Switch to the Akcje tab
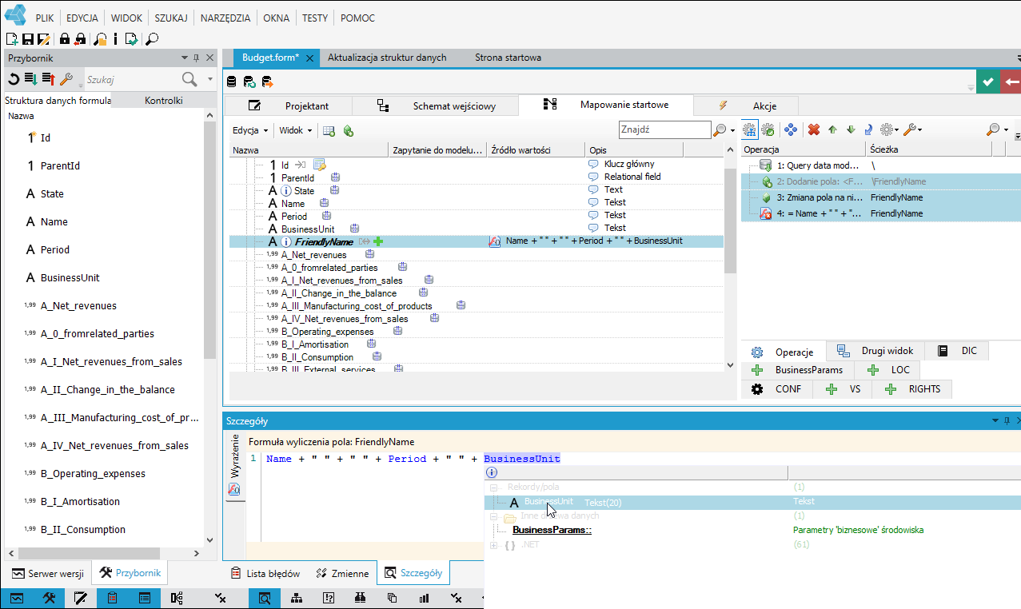 point(746,105)
